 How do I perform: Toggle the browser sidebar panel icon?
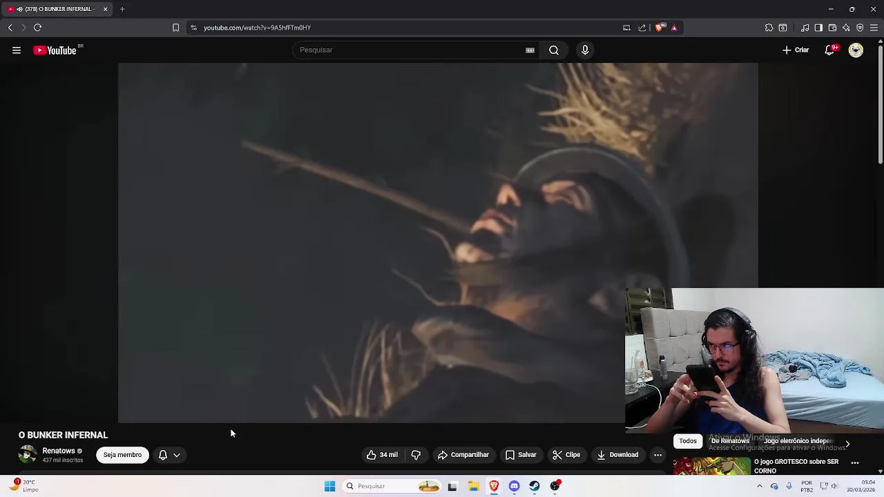tap(818, 28)
